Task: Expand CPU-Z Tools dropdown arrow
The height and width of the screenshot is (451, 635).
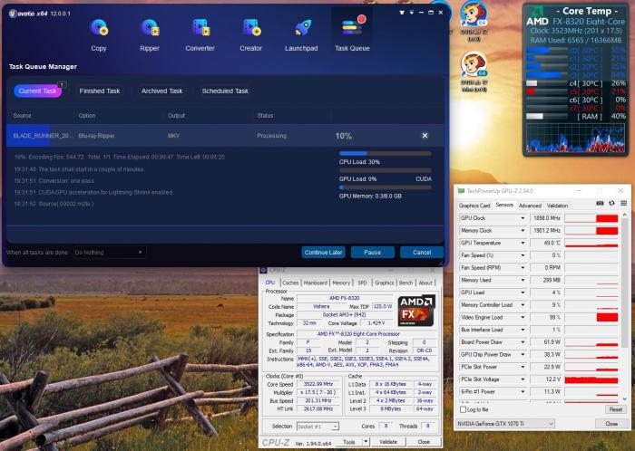Action: (364, 442)
